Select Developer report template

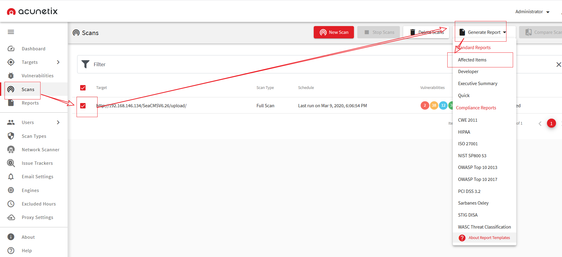[x=468, y=72]
